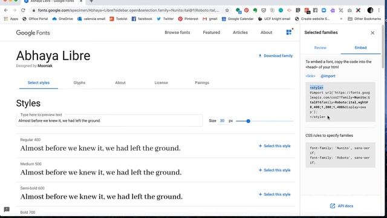Download the Abhaya Libre family
387x218 pixels.
tap(276, 56)
